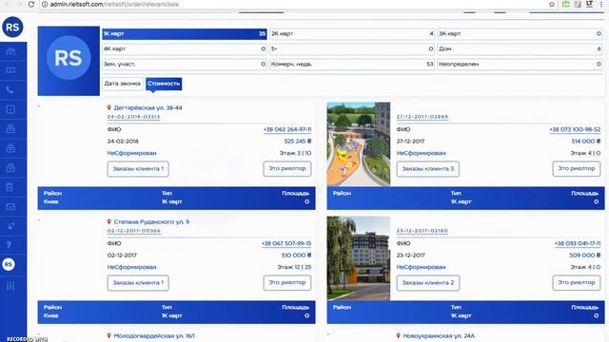
Task: Open the checkbox task icon in the sidebar
Action: pos(10,109)
